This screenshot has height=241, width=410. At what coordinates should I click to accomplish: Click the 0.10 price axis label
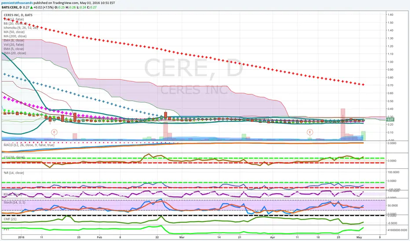391,132
